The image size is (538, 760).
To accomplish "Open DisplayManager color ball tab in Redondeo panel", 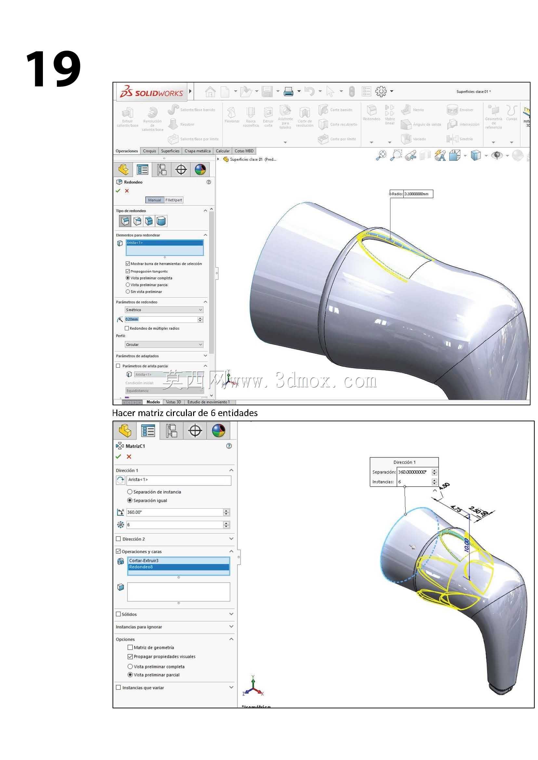I will click(200, 170).
